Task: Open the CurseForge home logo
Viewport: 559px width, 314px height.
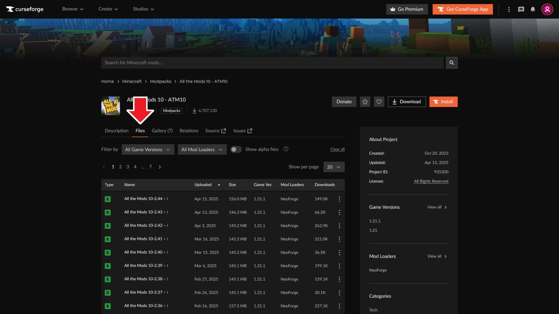Action: coord(25,9)
